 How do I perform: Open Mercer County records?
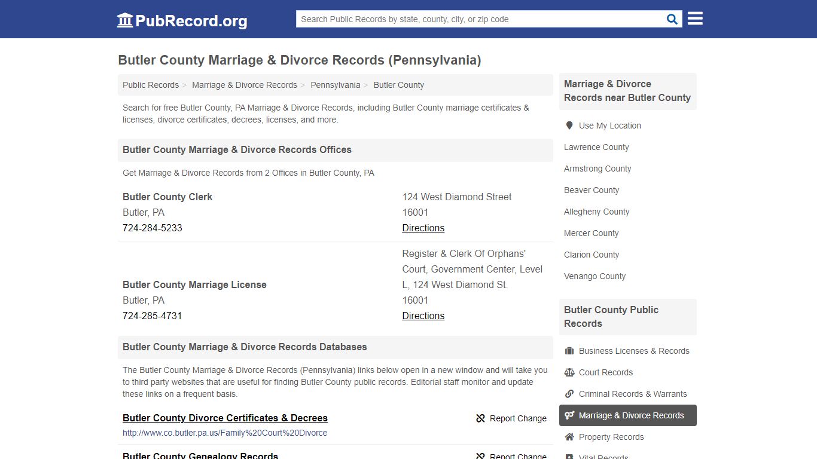(592, 233)
